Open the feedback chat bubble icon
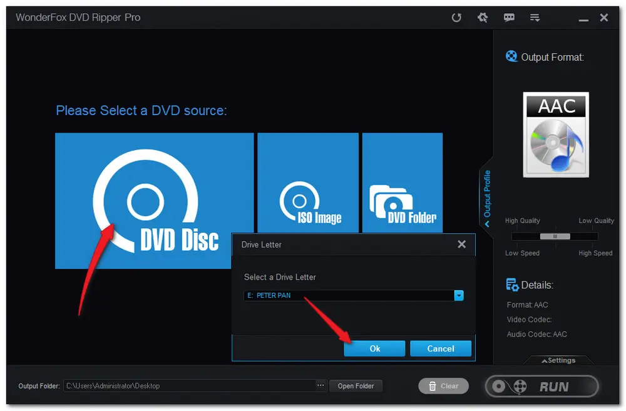 tap(509, 18)
